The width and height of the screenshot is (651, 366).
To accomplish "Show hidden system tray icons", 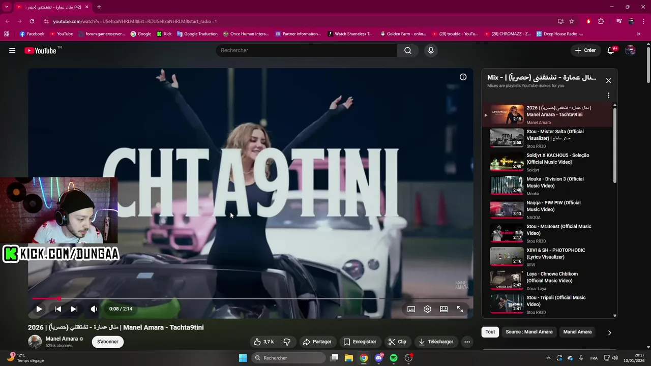I will (548, 358).
